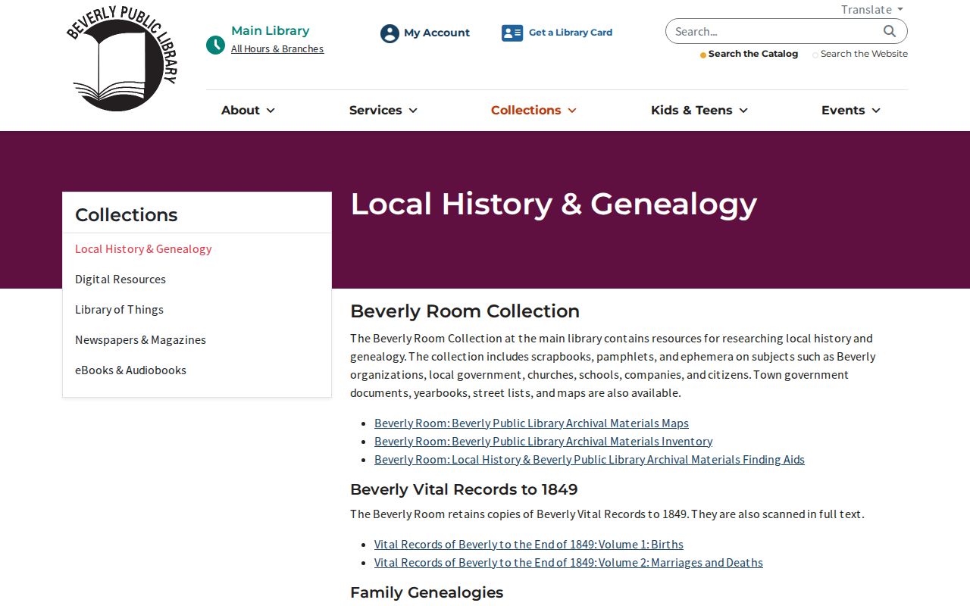Go to My Account
The height and width of the screenshot is (606, 970).
[436, 33]
